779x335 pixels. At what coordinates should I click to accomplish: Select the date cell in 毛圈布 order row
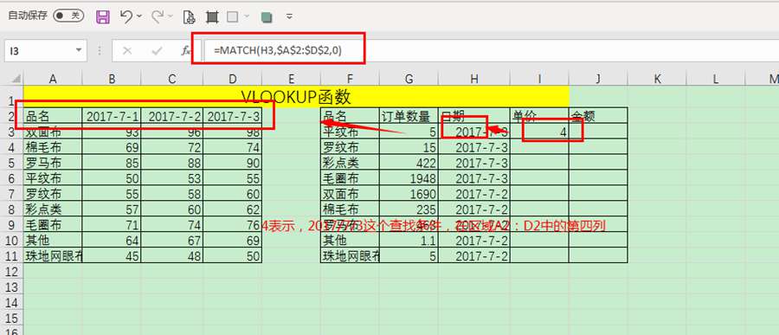474,178
